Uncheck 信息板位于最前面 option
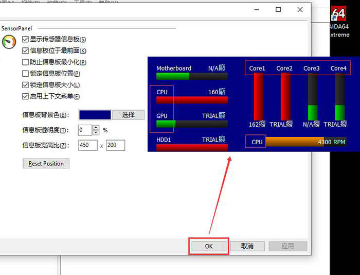Screen dimensions: 360x275 (26, 50)
